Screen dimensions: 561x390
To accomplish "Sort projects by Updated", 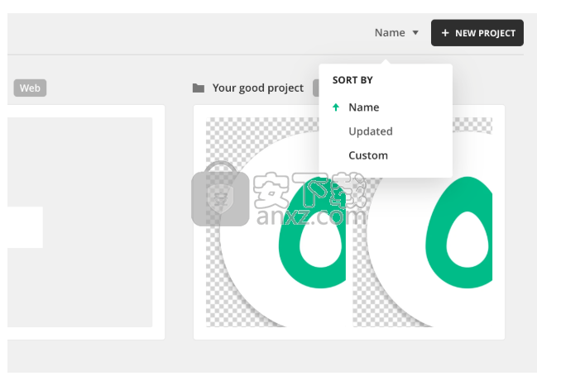I will pyautogui.click(x=371, y=131).
